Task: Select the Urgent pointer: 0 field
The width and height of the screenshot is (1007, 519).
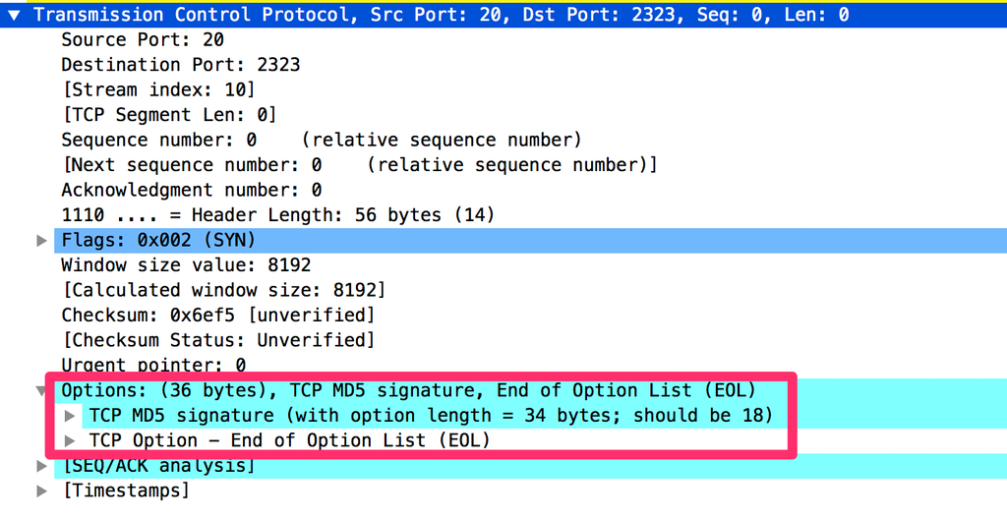Action: (x=153, y=365)
